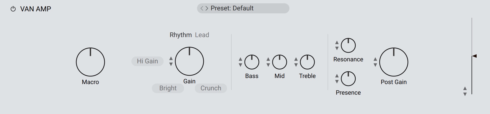Toggle the Bright switch
490x114 pixels.
click(168, 88)
